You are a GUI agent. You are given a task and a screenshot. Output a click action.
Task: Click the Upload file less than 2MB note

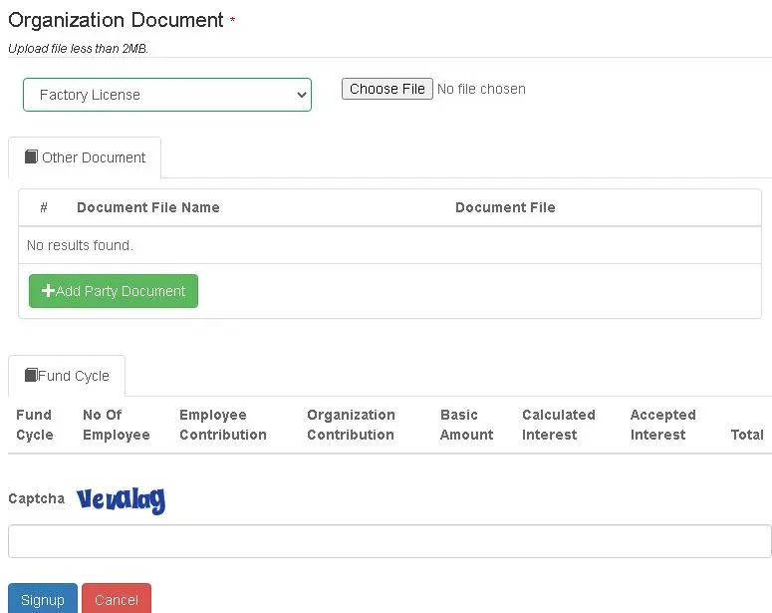(x=79, y=48)
